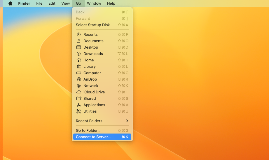Click the Library building icon
This screenshot has width=269, height=160.
[x=78, y=66]
